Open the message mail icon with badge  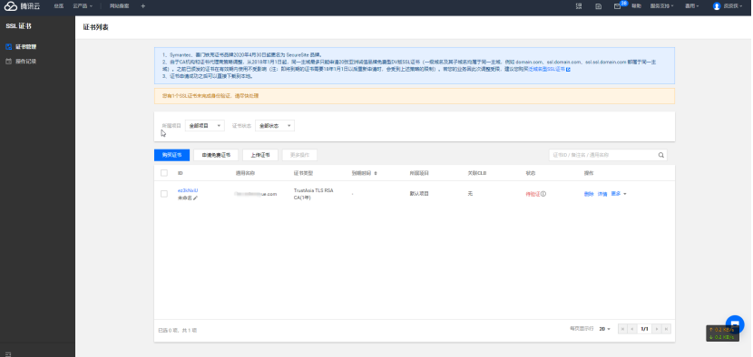pos(618,6)
